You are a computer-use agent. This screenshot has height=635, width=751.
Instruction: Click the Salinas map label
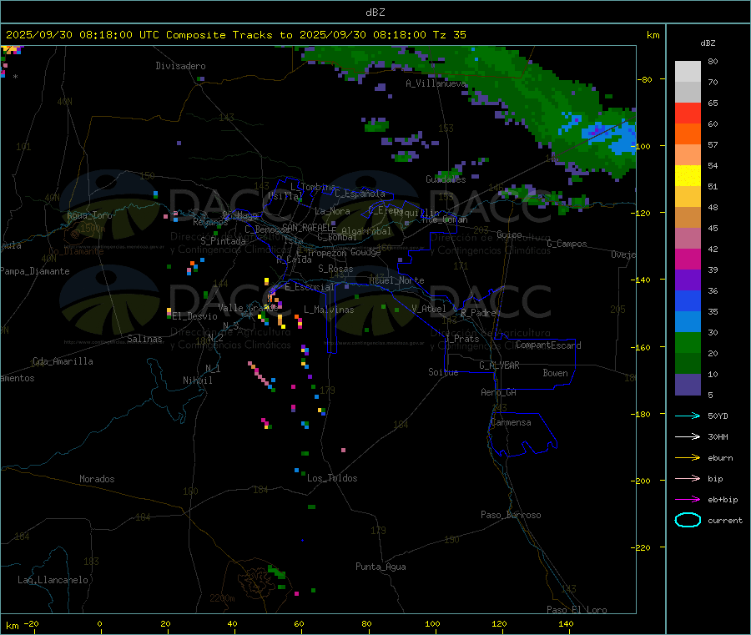[144, 339]
